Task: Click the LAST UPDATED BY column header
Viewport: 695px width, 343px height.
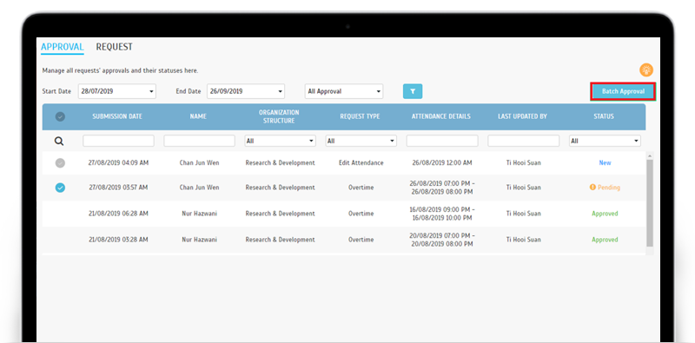Action: pyautogui.click(x=523, y=116)
